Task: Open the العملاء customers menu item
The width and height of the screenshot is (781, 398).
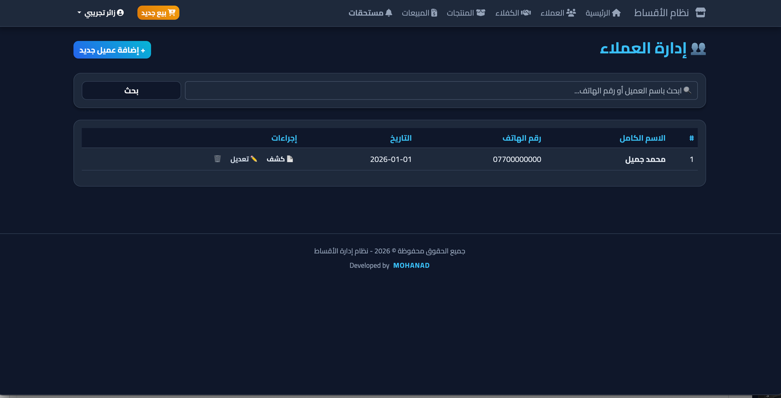Action: pos(558,13)
